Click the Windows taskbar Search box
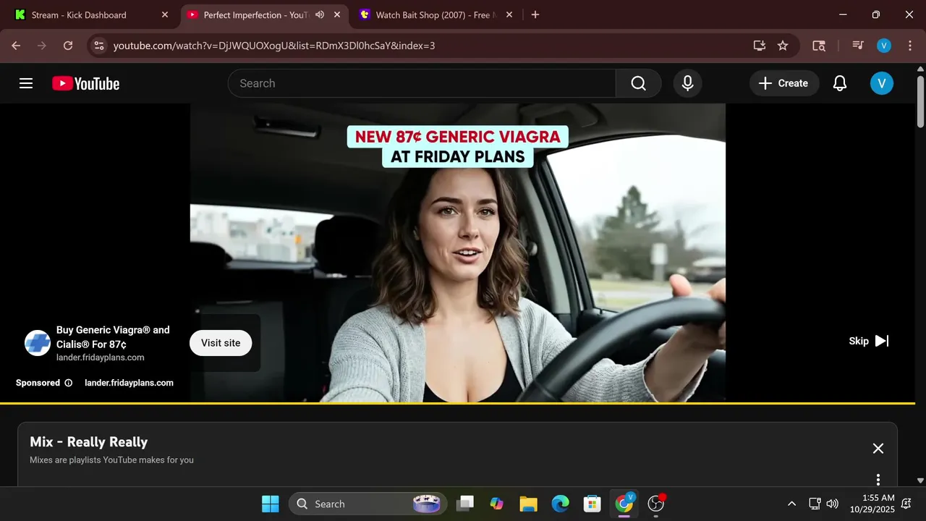Viewport: 926px width, 521px height. click(368, 504)
